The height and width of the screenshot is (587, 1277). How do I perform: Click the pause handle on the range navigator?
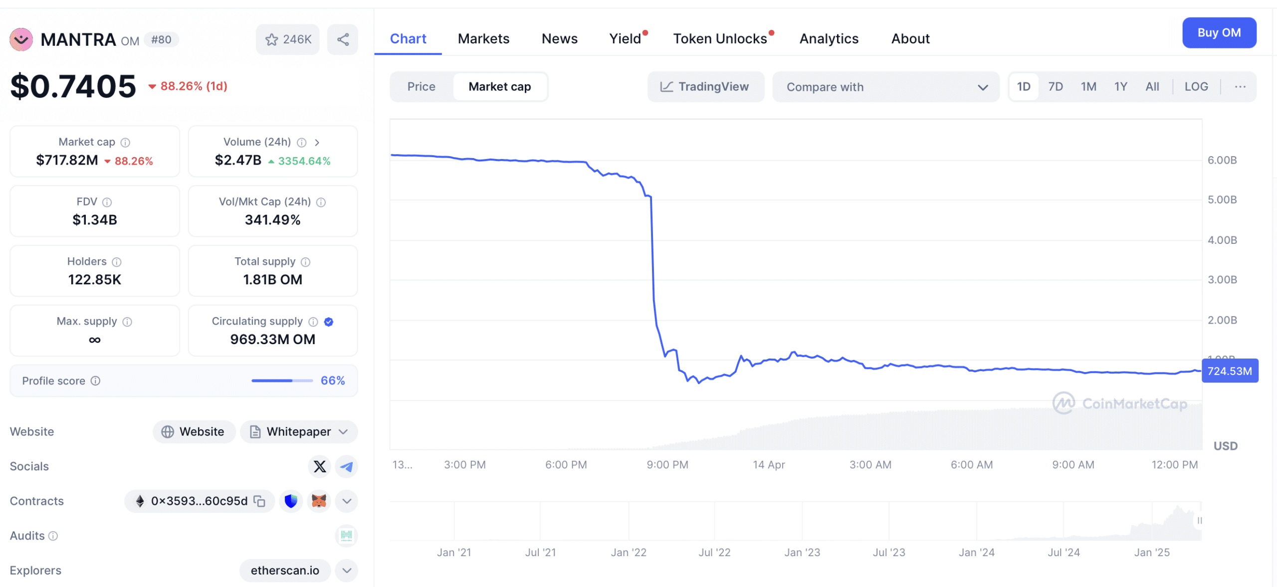click(1199, 521)
